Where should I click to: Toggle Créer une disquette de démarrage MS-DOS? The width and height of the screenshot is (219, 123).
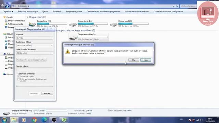click(x=18, y=79)
